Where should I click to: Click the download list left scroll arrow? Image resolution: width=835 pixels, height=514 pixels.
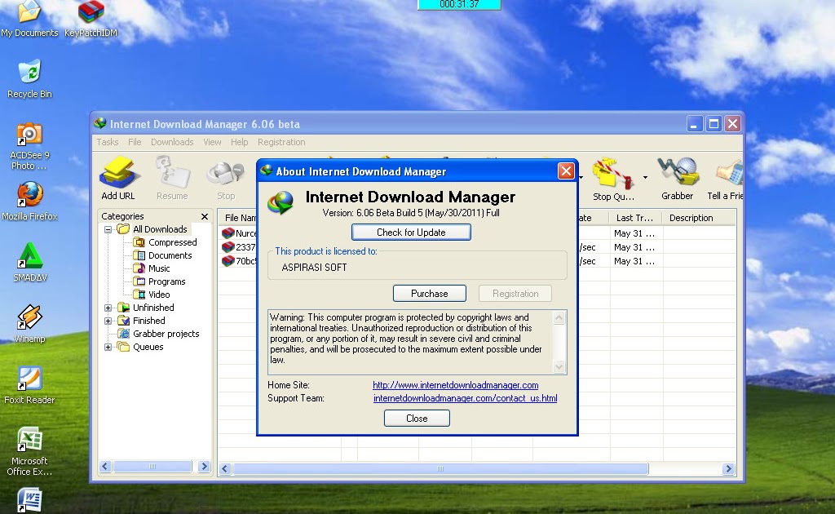225,469
